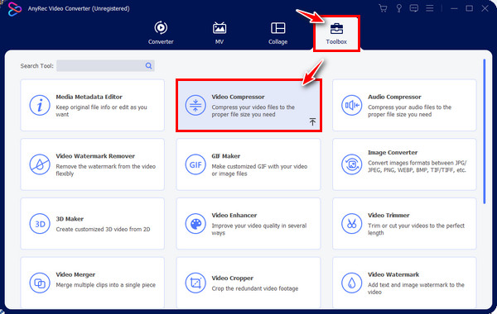Click the key register icon
Image resolution: width=497 pixels, height=314 pixels.
coord(398,8)
